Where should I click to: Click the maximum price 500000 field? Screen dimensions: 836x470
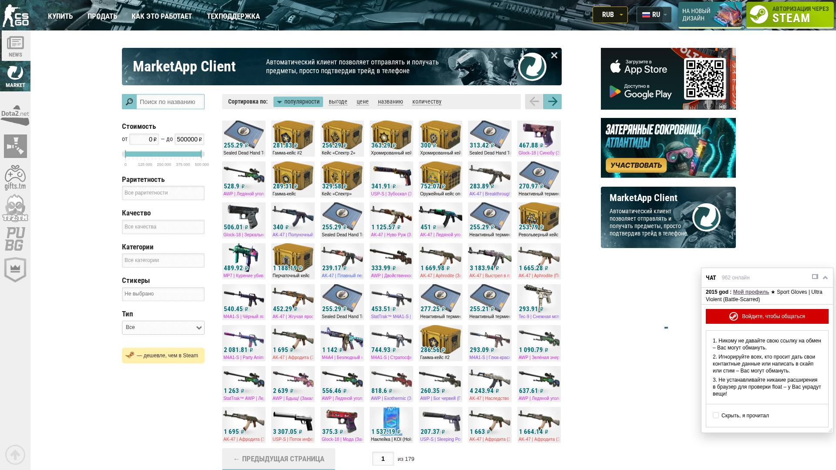click(x=189, y=139)
